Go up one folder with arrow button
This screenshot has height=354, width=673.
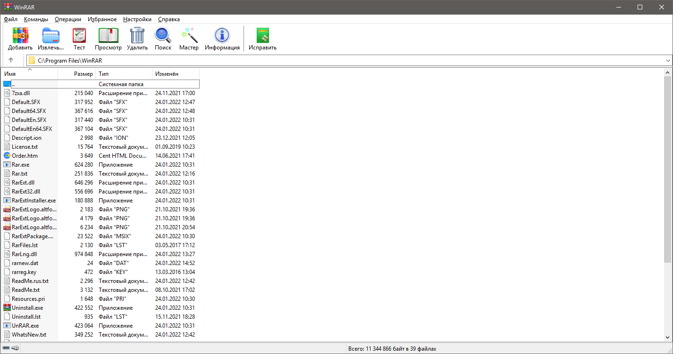tap(11, 60)
